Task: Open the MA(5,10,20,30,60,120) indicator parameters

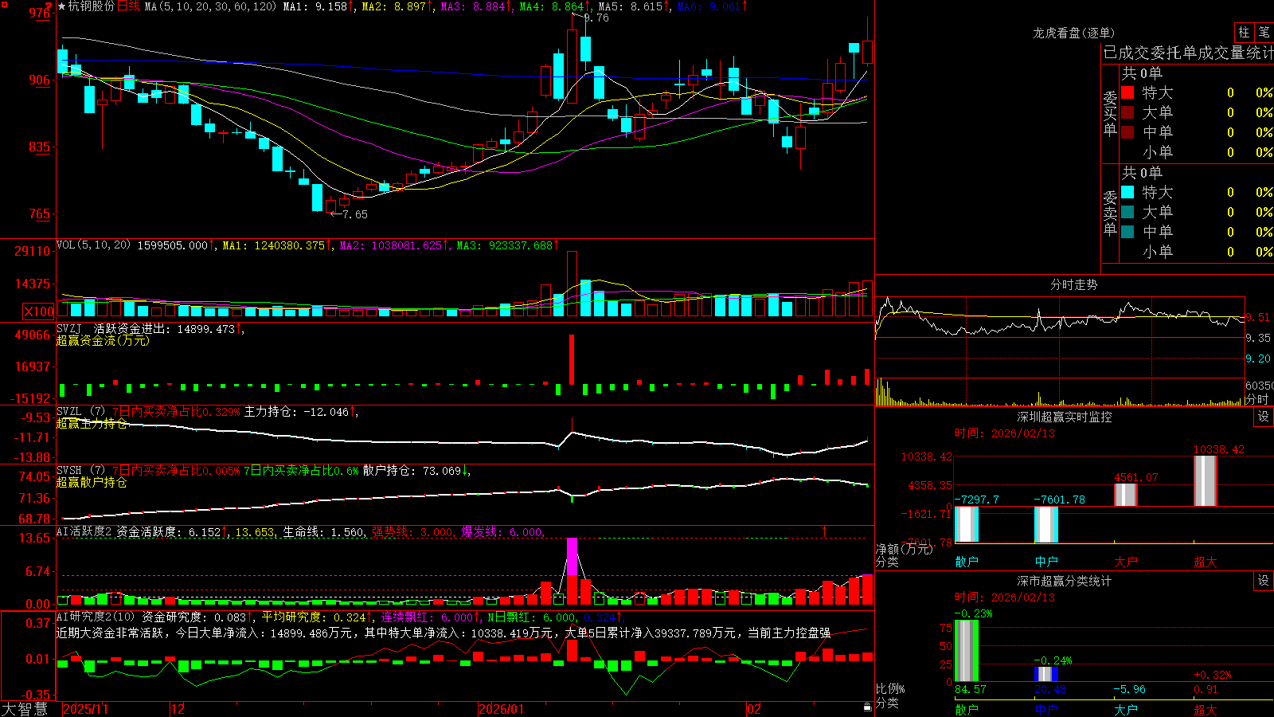Action: pyautogui.click(x=210, y=6)
